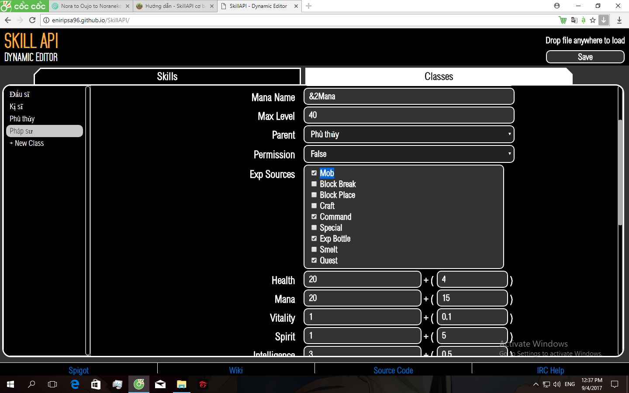The height and width of the screenshot is (393, 629).
Task: Open the Windows action center notifications
Action: (x=615, y=384)
